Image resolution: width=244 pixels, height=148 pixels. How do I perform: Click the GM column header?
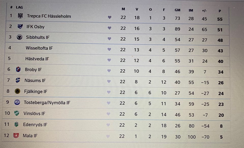(177, 10)
